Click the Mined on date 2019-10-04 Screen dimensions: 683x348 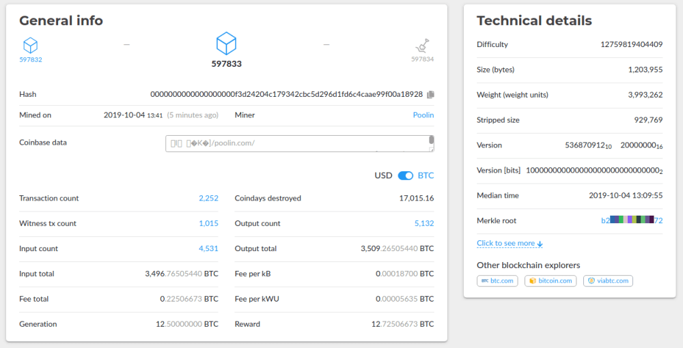(124, 115)
